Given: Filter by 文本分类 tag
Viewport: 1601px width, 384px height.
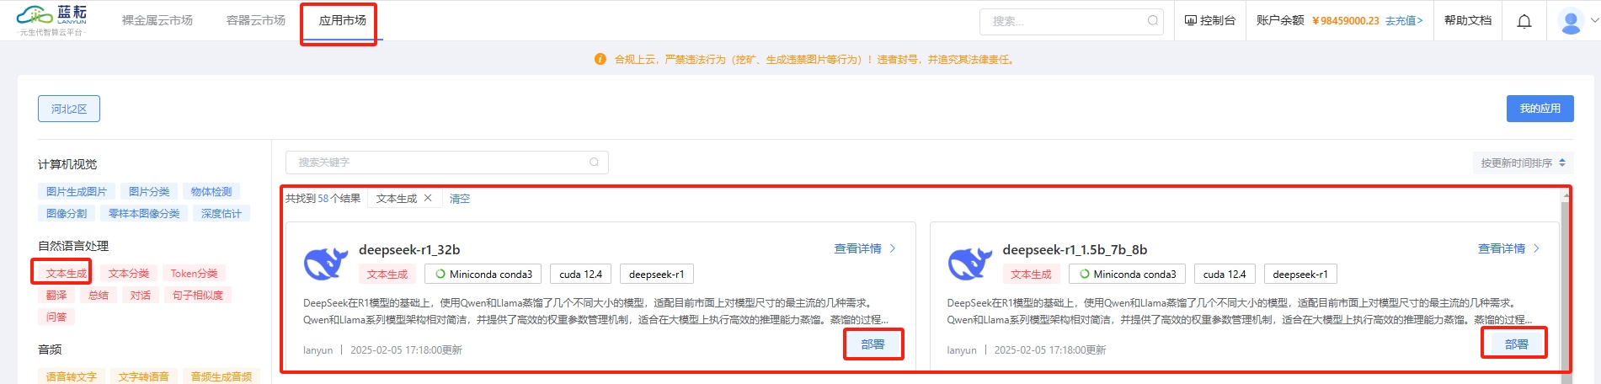Looking at the screenshot, I should (x=129, y=273).
